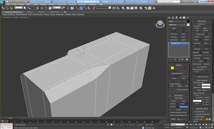Open the Modify command panel tab
The image size is (214, 129).
coord(173,18)
